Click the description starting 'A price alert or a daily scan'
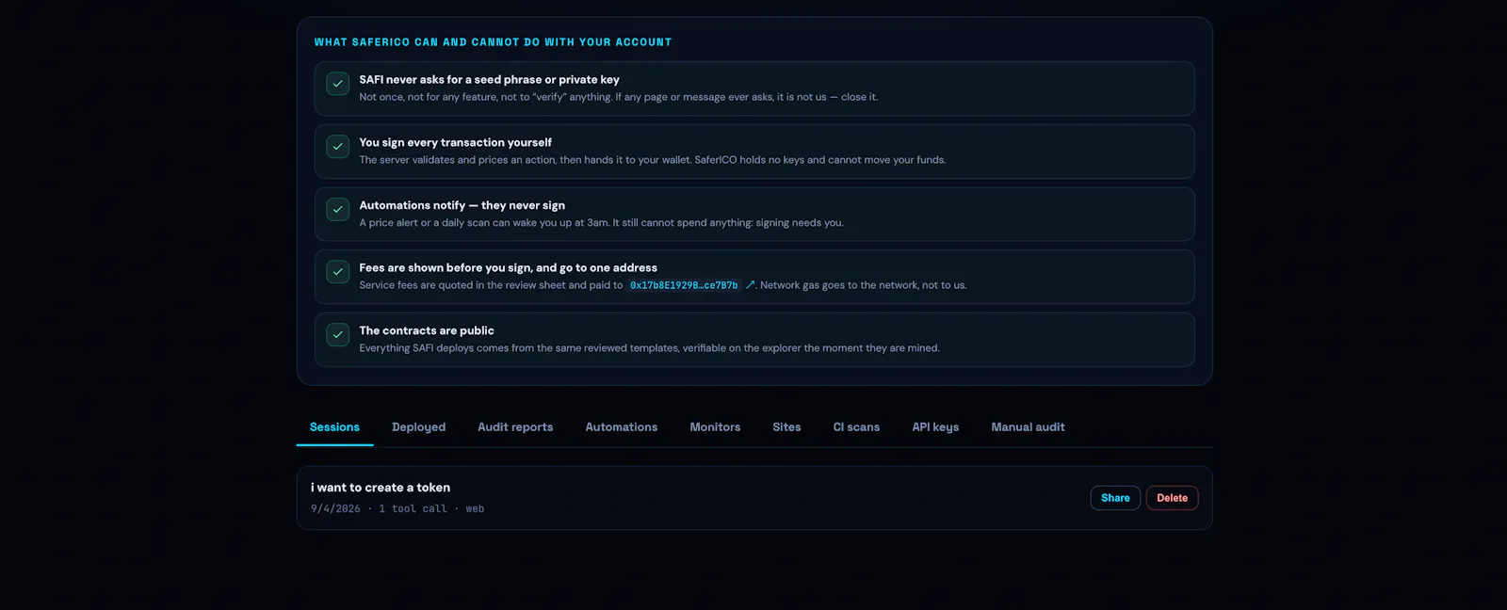This screenshot has width=1507, height=610. point(601,223)
